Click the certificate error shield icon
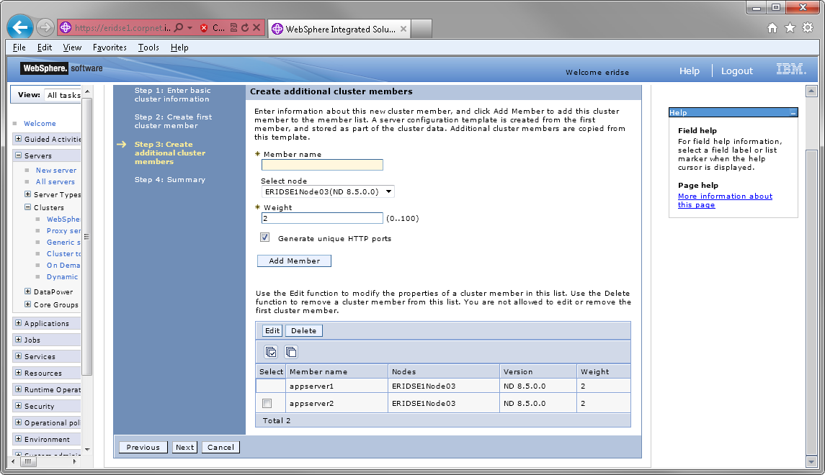Image resolution: width=825 pixels, height=475 pixels. [204, 28]
